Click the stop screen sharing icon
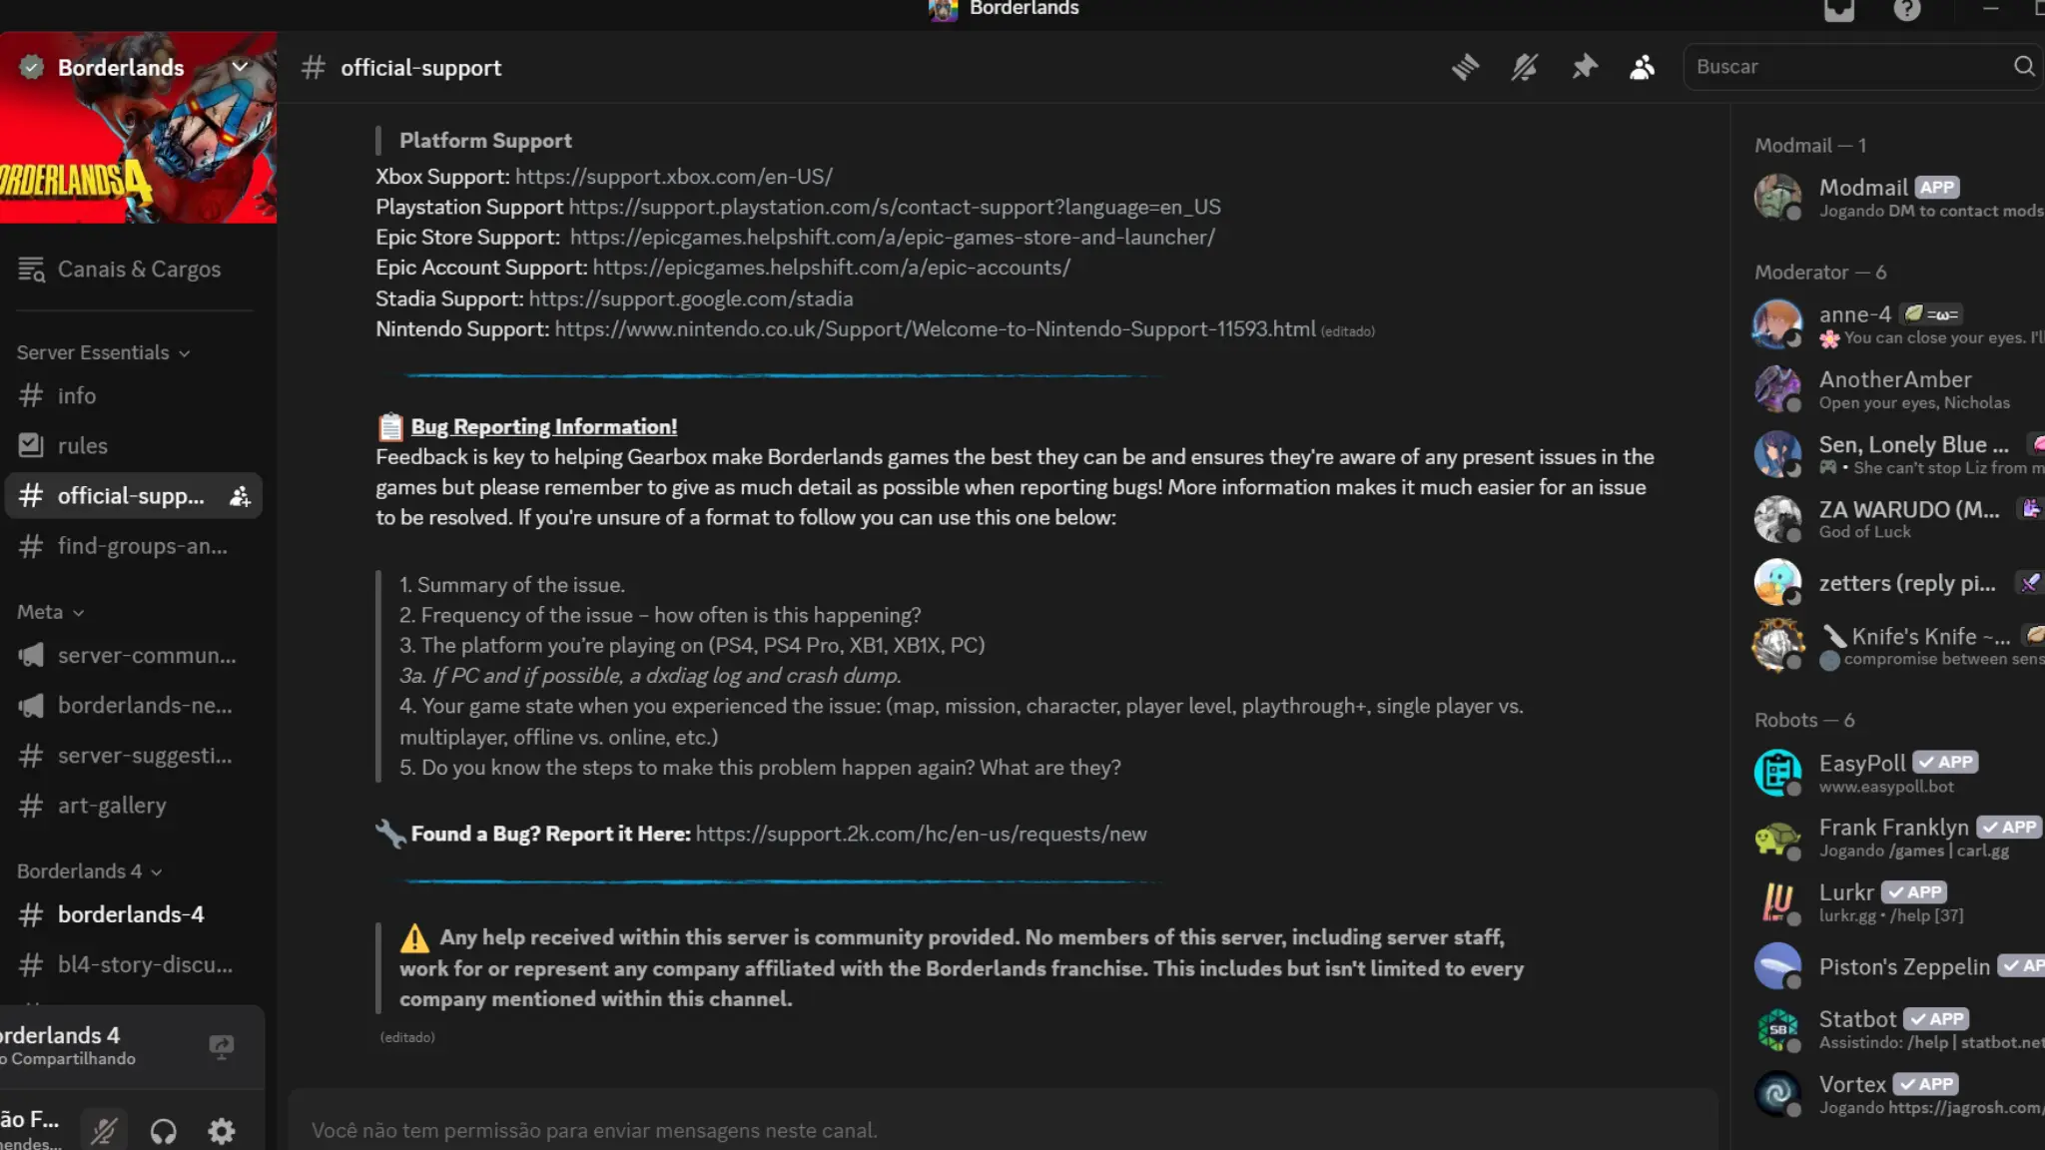The width and height of the screenshot is (2045, 1150). [x=221, y=1045]
